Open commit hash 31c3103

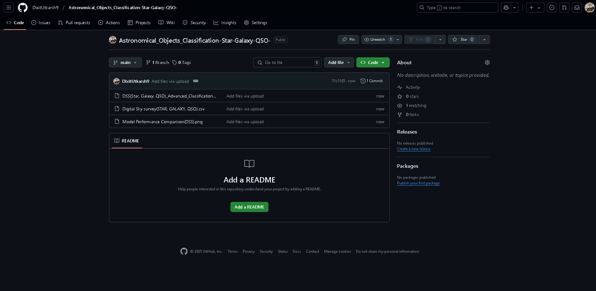(x=339, y=81)
